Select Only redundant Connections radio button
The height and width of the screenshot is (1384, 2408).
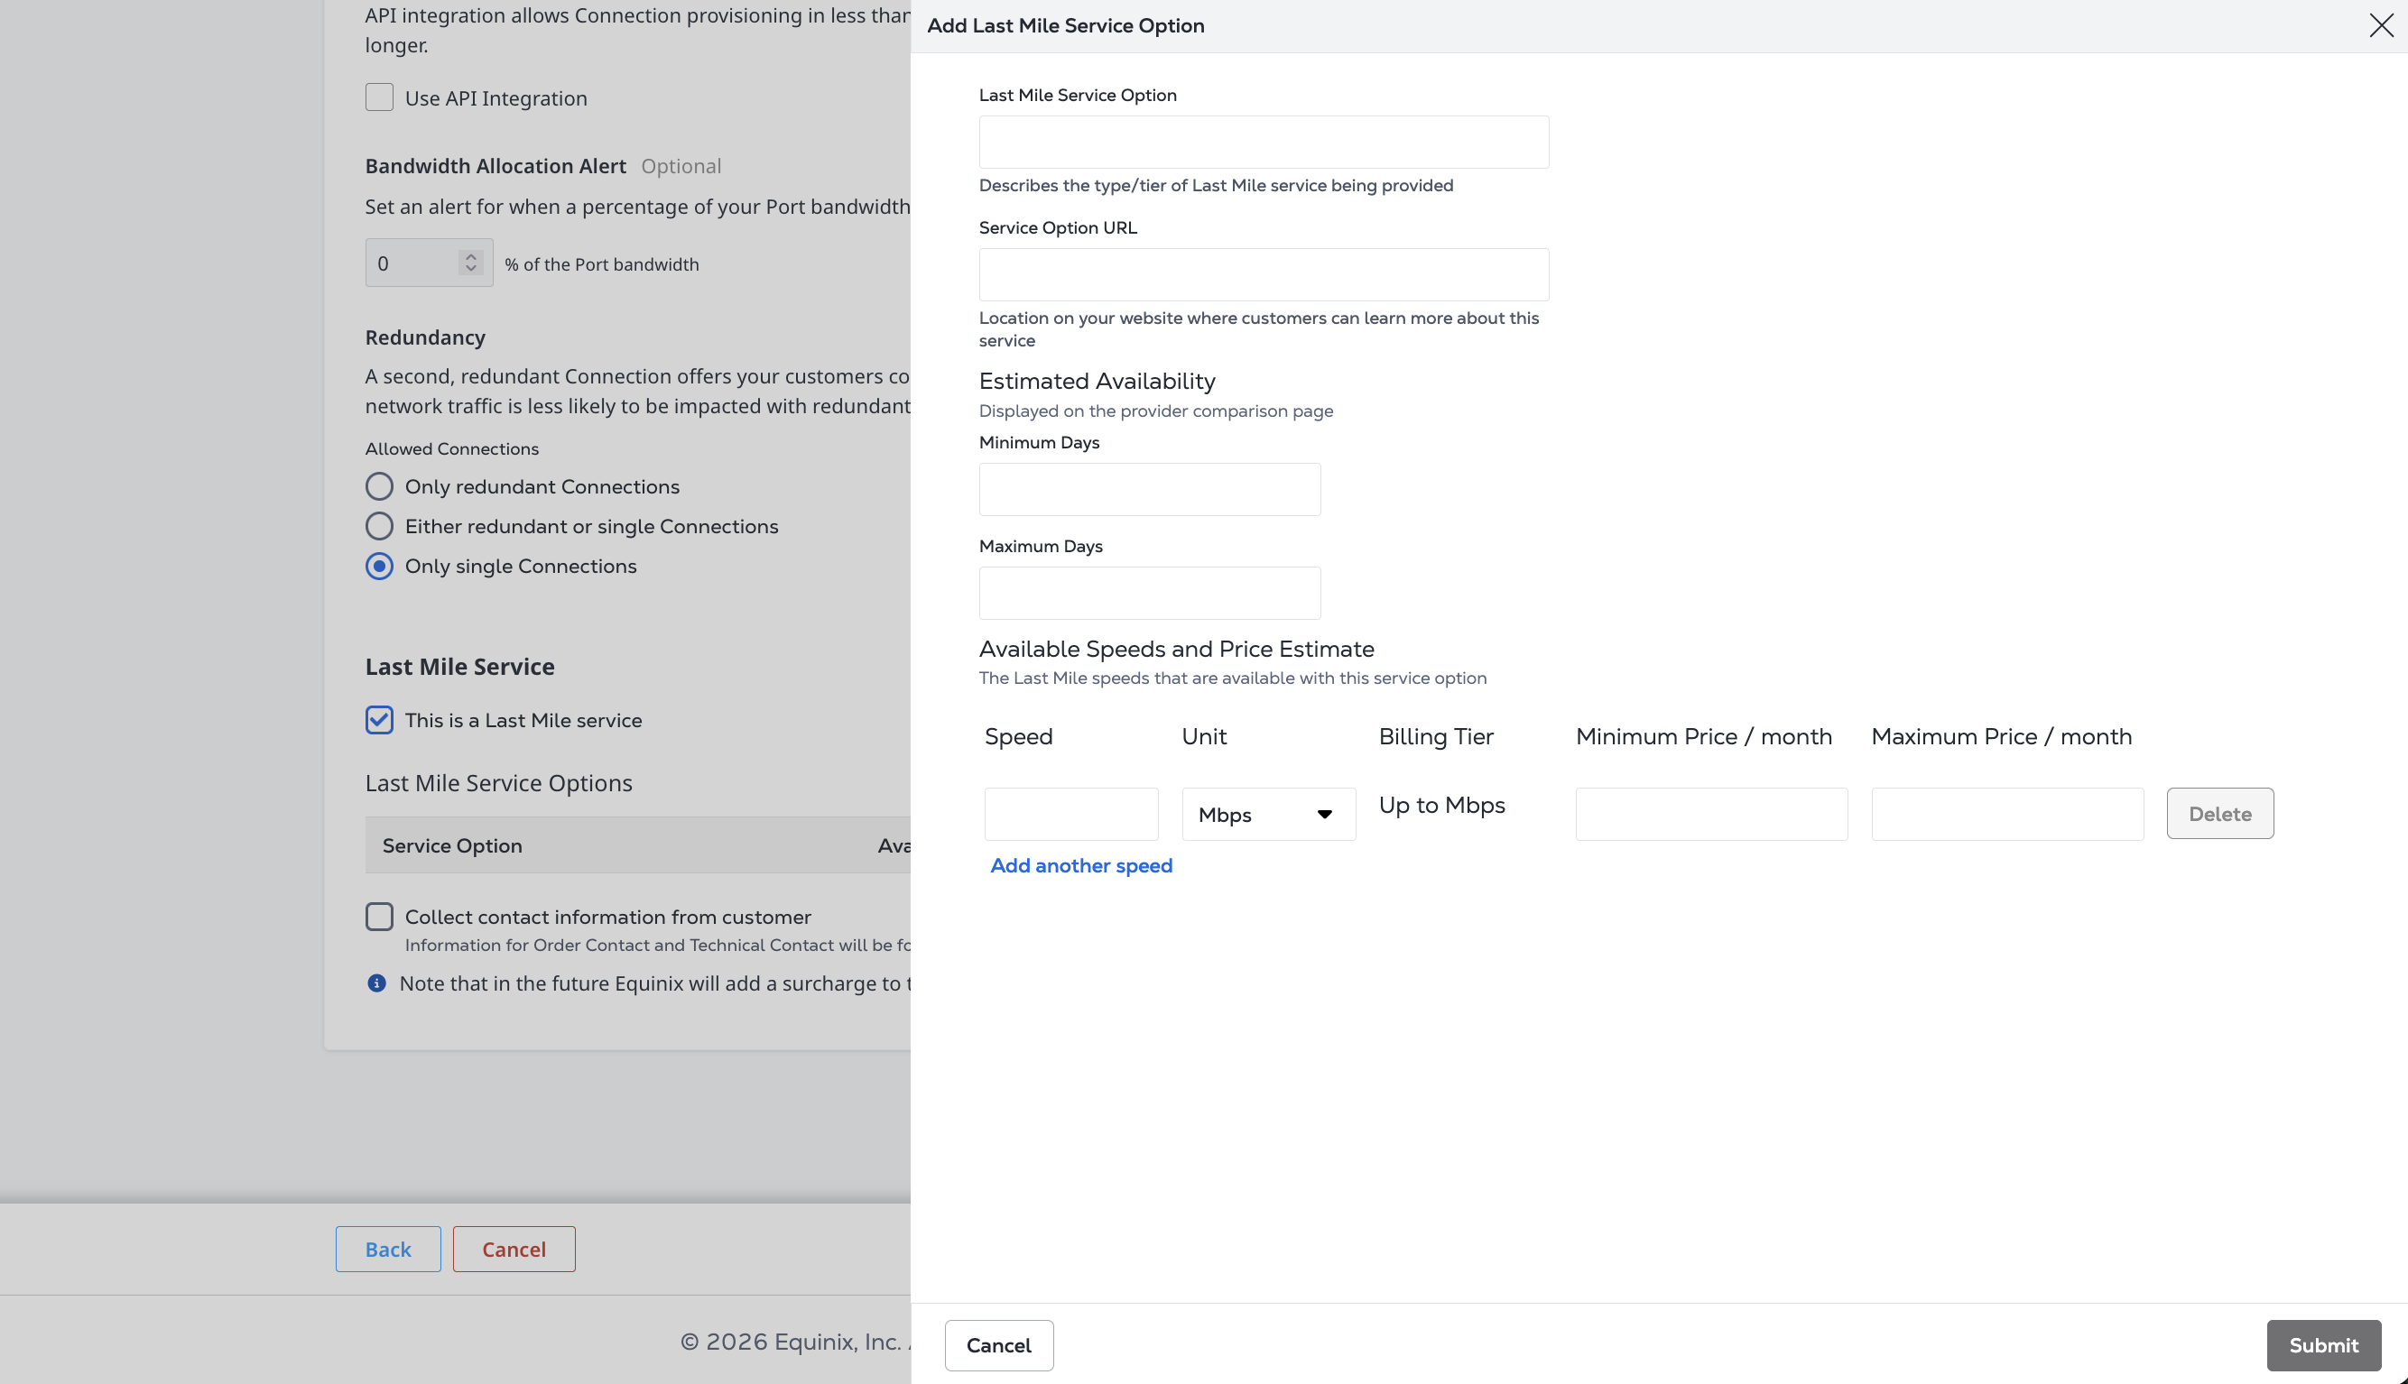379,485
